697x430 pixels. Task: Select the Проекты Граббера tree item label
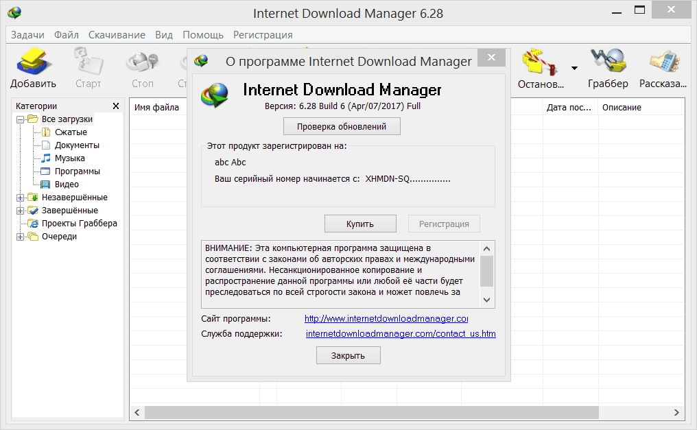80,223
